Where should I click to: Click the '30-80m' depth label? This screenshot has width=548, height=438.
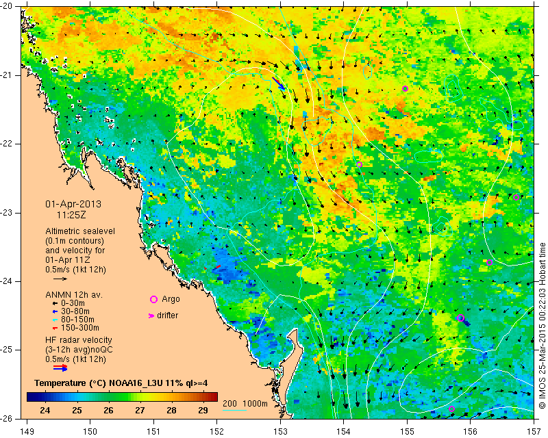[75, 311]
